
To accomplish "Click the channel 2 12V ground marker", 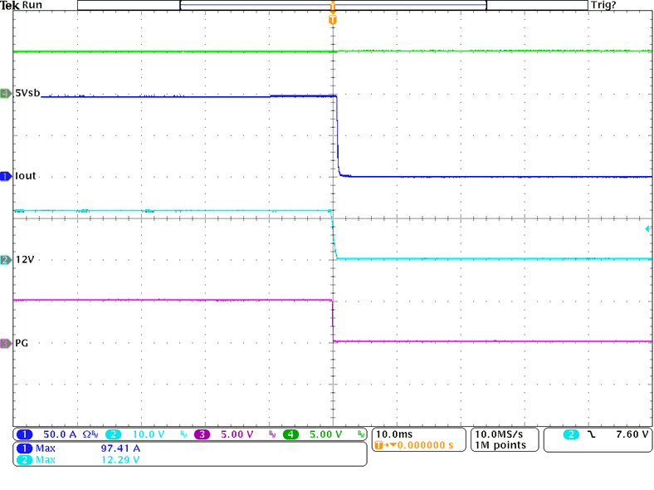I will (6, 260).
